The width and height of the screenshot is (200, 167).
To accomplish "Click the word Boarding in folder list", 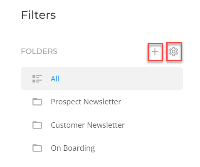I will [79, 148].
